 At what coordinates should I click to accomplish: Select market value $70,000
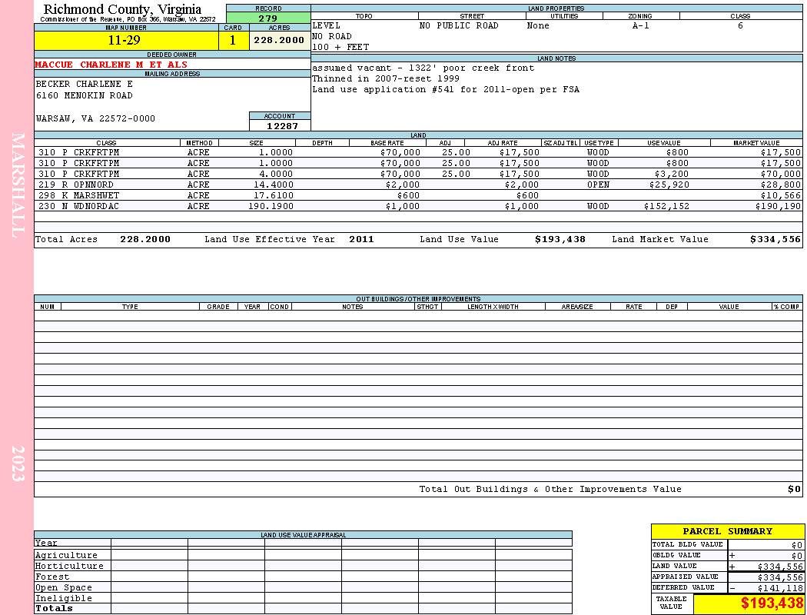point(781,174)
